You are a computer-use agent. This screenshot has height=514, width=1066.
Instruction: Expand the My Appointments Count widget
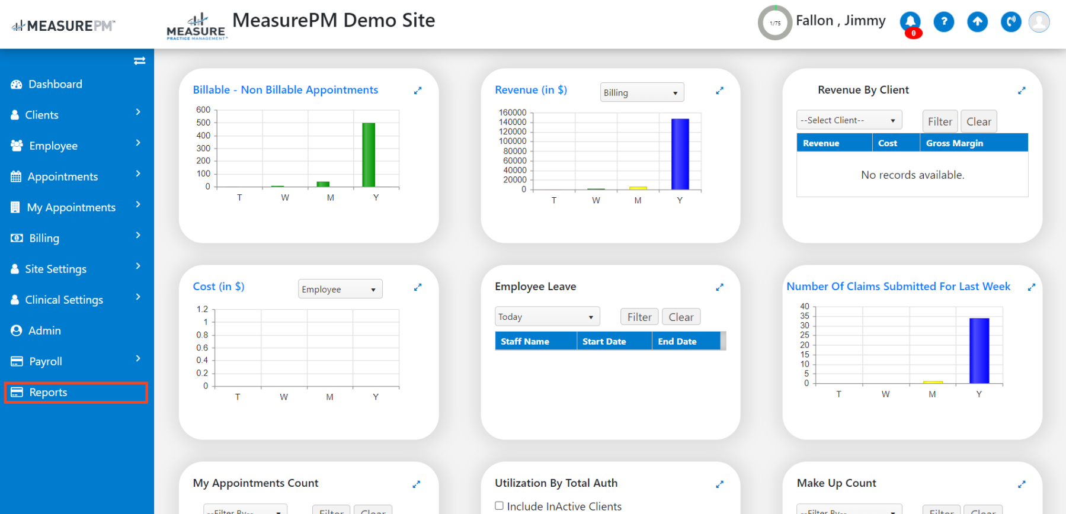[417, 484]
